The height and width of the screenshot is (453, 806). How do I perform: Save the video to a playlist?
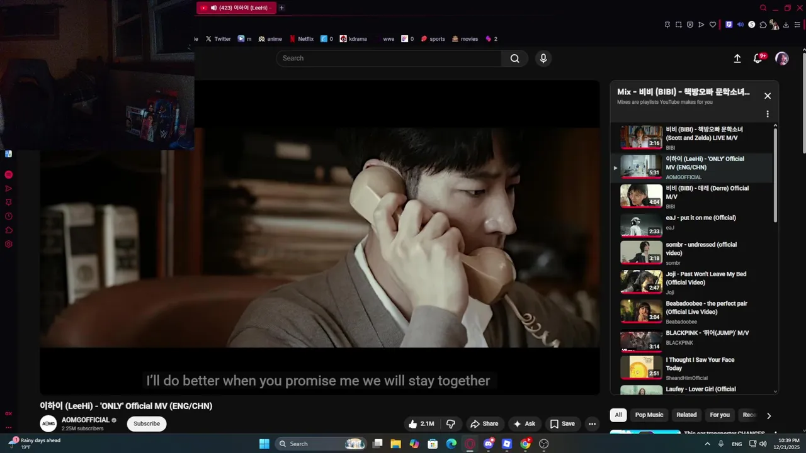pyautogui.click(x=562, y=424)
